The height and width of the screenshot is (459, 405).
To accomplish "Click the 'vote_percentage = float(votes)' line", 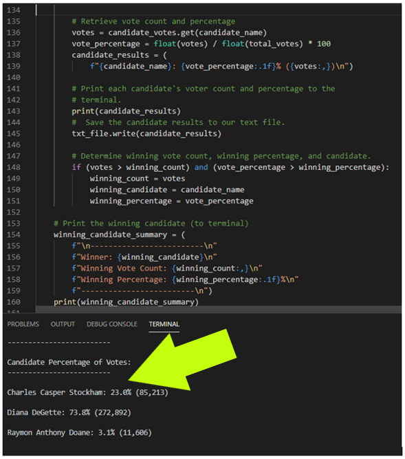I will tap(201, 44).
